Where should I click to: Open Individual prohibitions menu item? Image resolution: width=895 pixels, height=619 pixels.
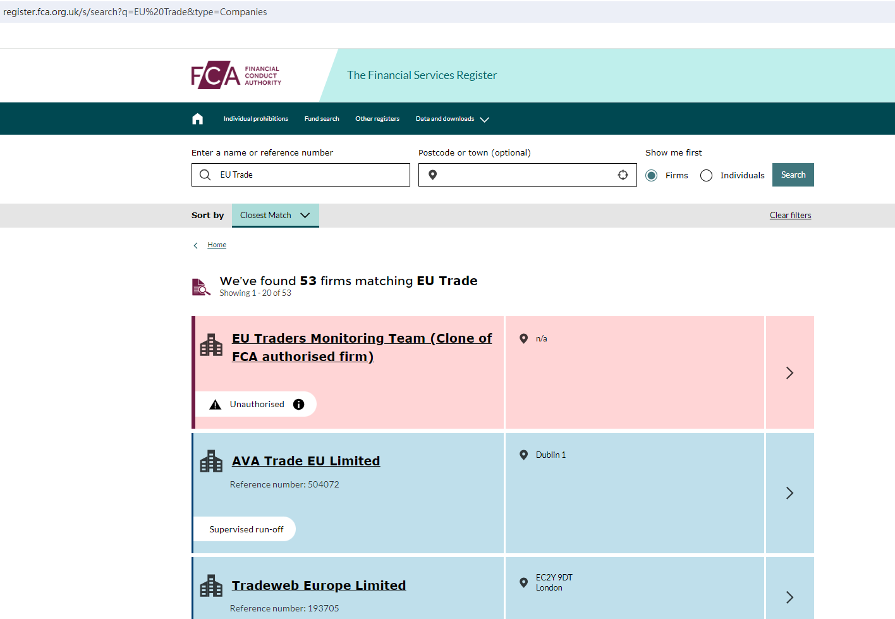click(256, 119)
